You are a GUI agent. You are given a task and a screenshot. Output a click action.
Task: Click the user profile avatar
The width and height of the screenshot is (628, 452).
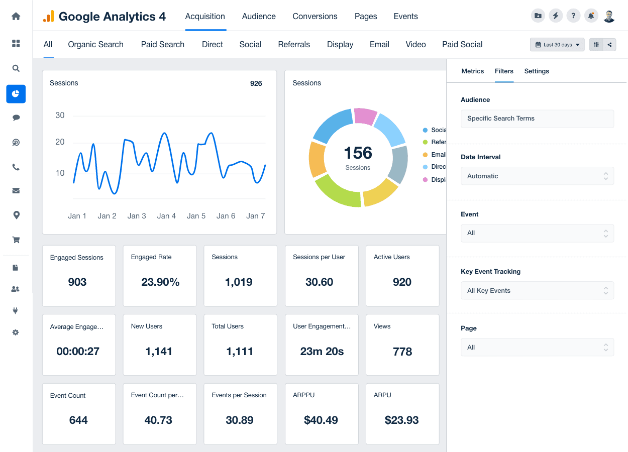coord(609,16)
